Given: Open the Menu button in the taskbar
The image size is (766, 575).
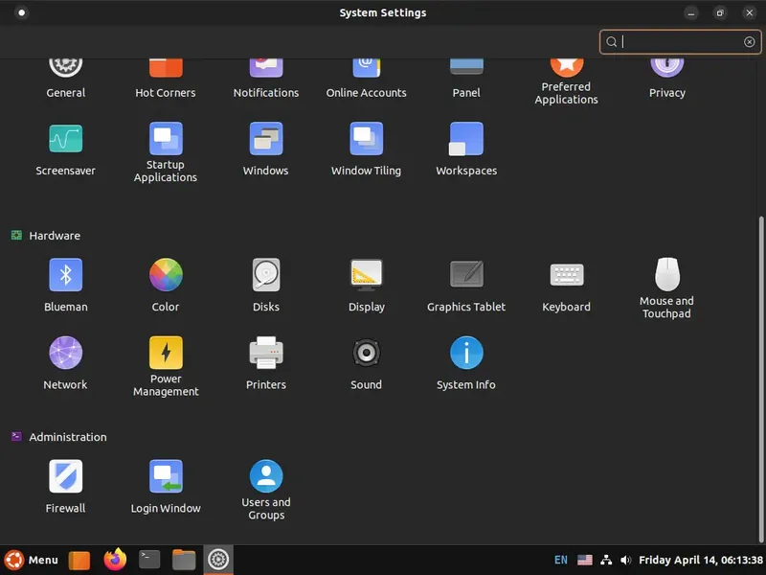Looking at the screenshot, I should tap(32, 560).
